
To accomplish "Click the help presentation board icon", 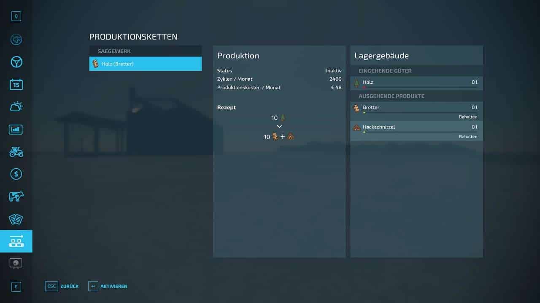I will (16, 263).
